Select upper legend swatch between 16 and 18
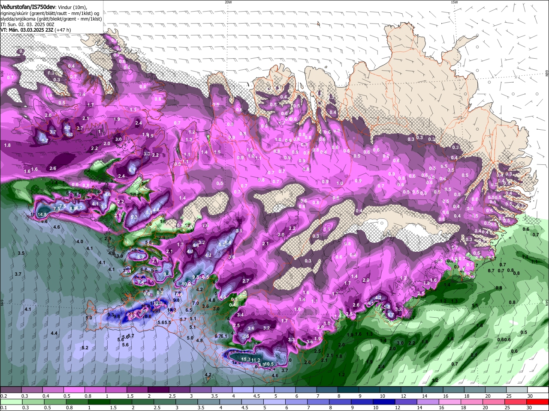Screen dimensions: 549x411 (453, 390)
